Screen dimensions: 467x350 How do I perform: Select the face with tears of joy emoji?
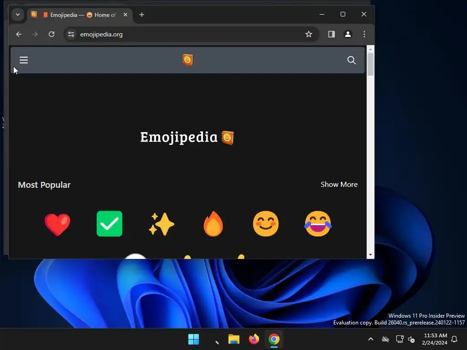click(x=318, y=224)
